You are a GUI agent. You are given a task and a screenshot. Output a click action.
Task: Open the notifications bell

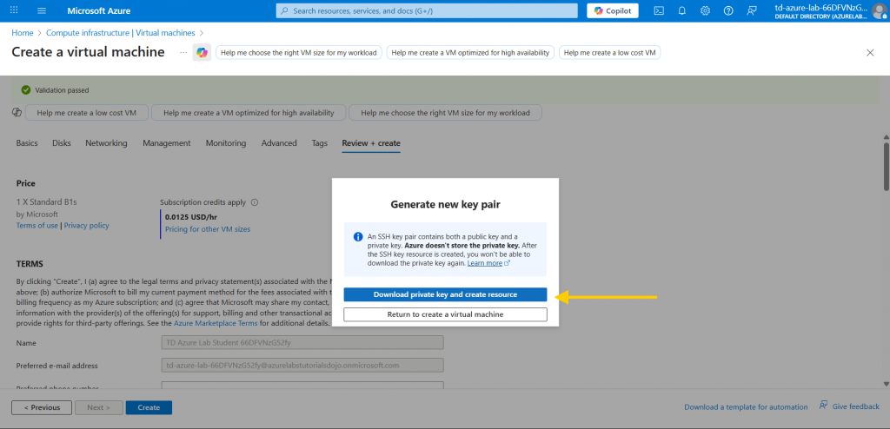682,10
